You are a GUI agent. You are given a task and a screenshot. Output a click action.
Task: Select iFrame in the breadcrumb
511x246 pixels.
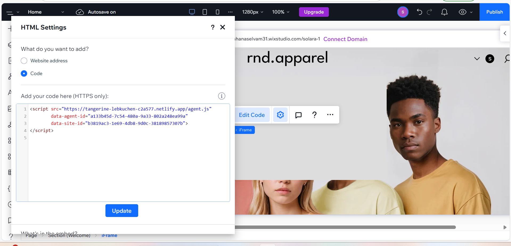tap(109, 235)
